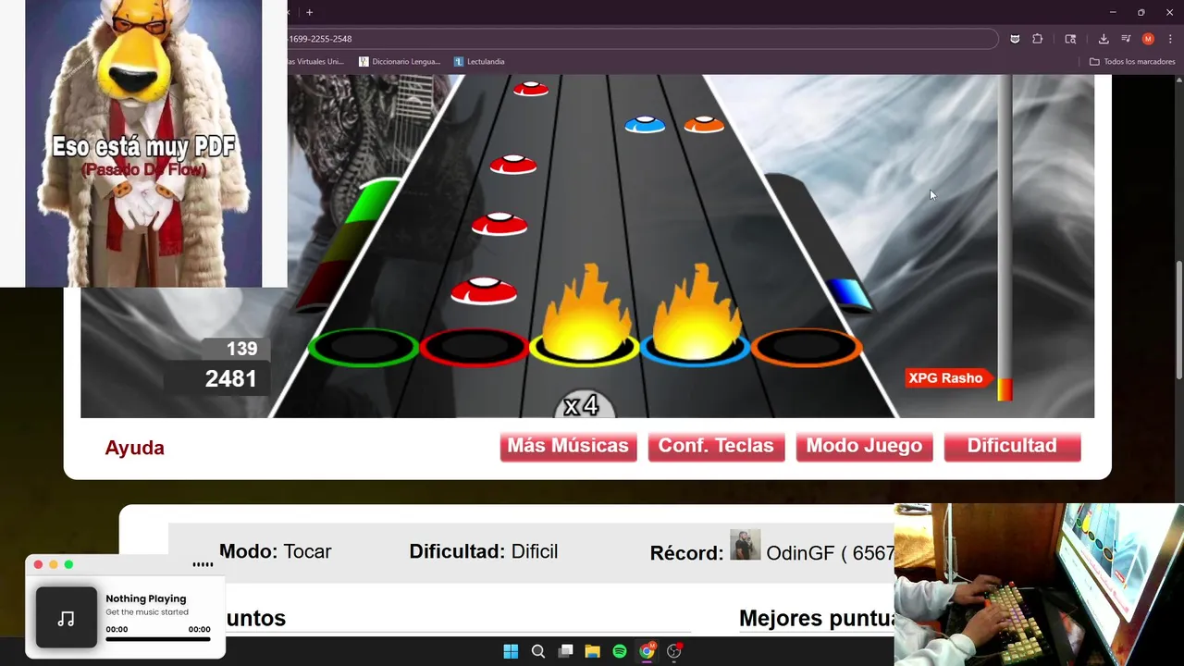Click the red fret target circle
The width and height of the screenshot is (1184, 666).
474,348
